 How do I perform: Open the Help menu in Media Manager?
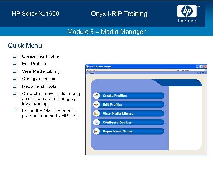click(x=95, y=70)
